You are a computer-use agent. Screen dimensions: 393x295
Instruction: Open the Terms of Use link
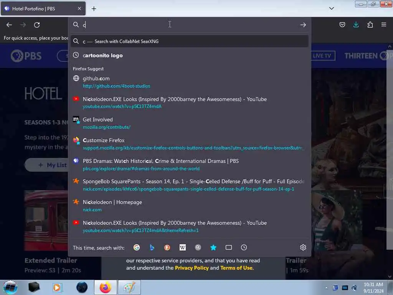coord(236,268)
